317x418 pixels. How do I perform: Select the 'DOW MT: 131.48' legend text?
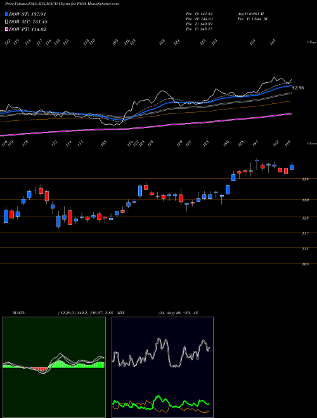[x=29, y=22]
